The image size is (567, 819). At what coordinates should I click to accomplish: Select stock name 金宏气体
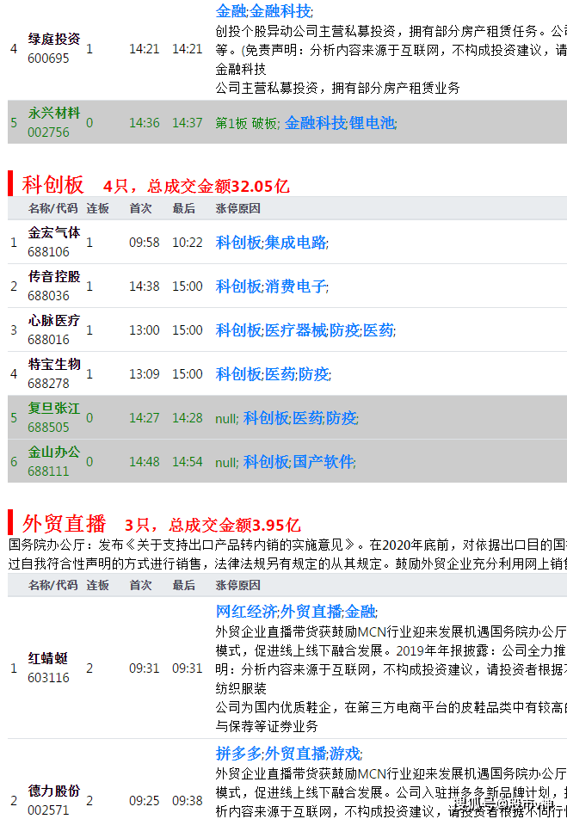pos(54,232)
